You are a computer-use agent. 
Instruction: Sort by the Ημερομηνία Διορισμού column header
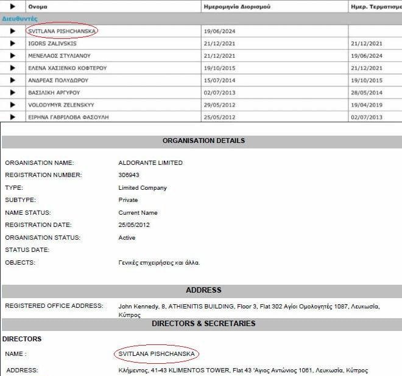pyautogui.click(x=238, y=6)
